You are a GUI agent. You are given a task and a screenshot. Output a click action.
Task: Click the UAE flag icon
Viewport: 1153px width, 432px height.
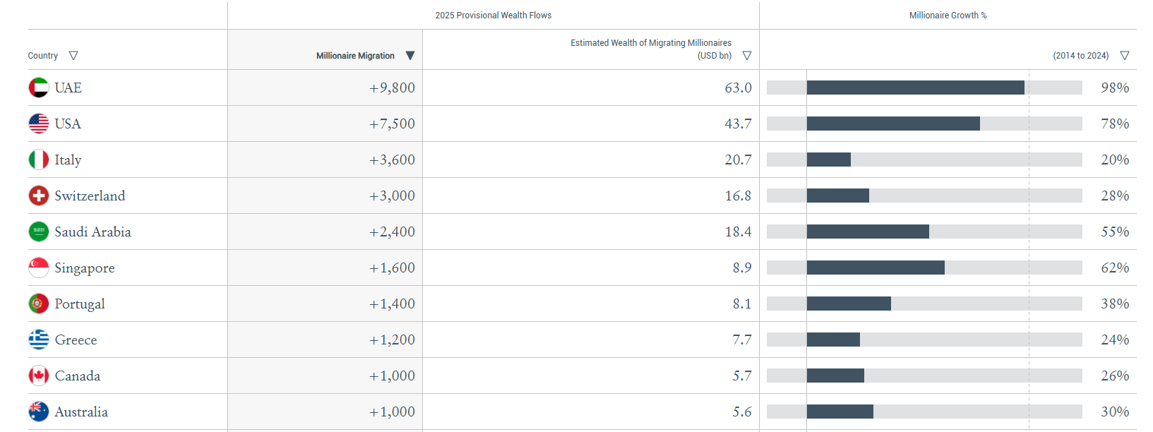[x=39, y=88]
